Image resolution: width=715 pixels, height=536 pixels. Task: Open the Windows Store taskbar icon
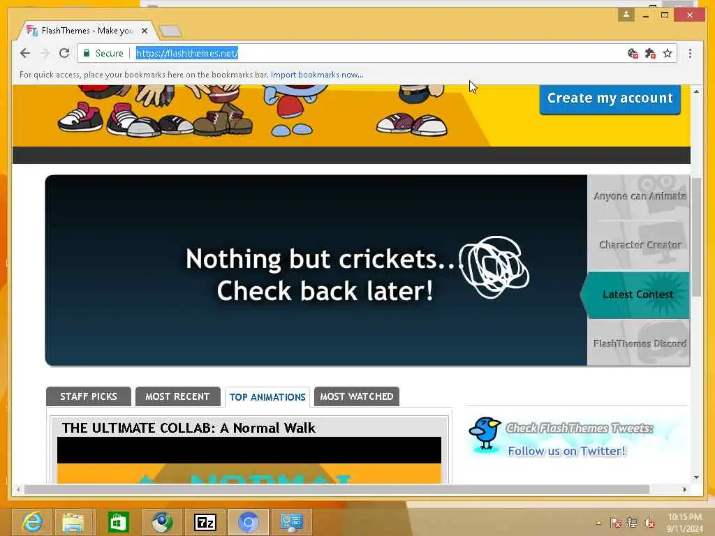coord(118,522)
